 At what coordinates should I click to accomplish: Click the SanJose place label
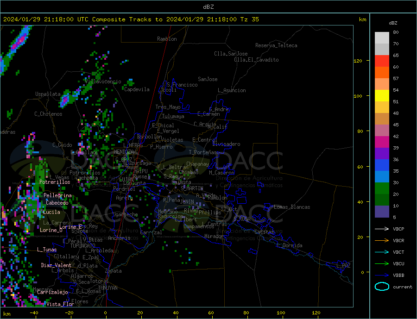(208, 79)
